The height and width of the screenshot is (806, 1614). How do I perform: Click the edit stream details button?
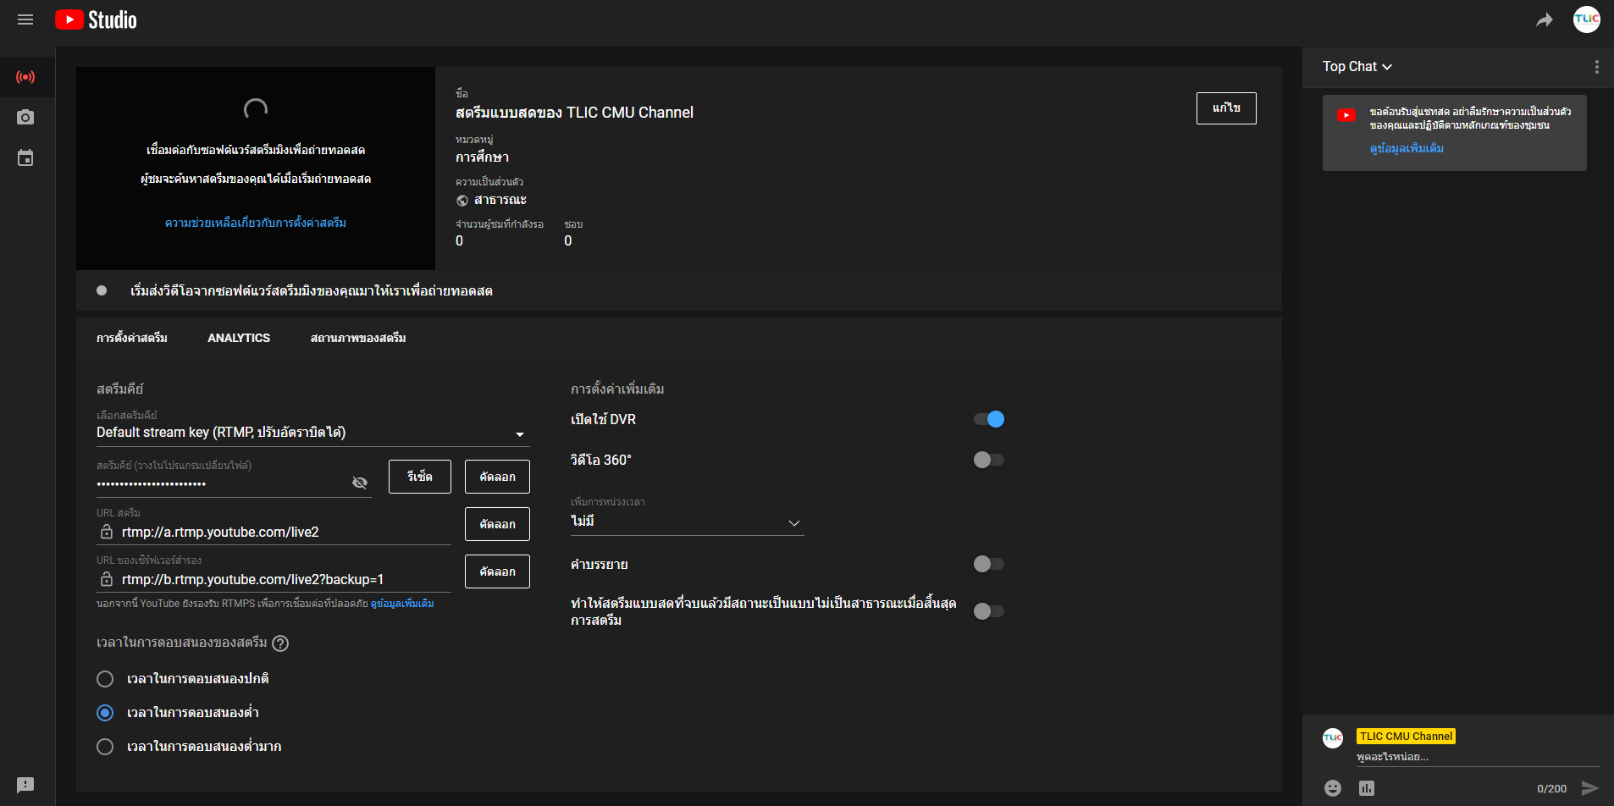coord(1226,108)
